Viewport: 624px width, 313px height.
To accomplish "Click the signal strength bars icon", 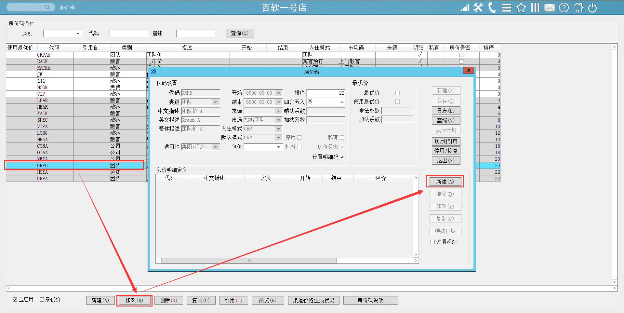I will (x=465, y=8).
